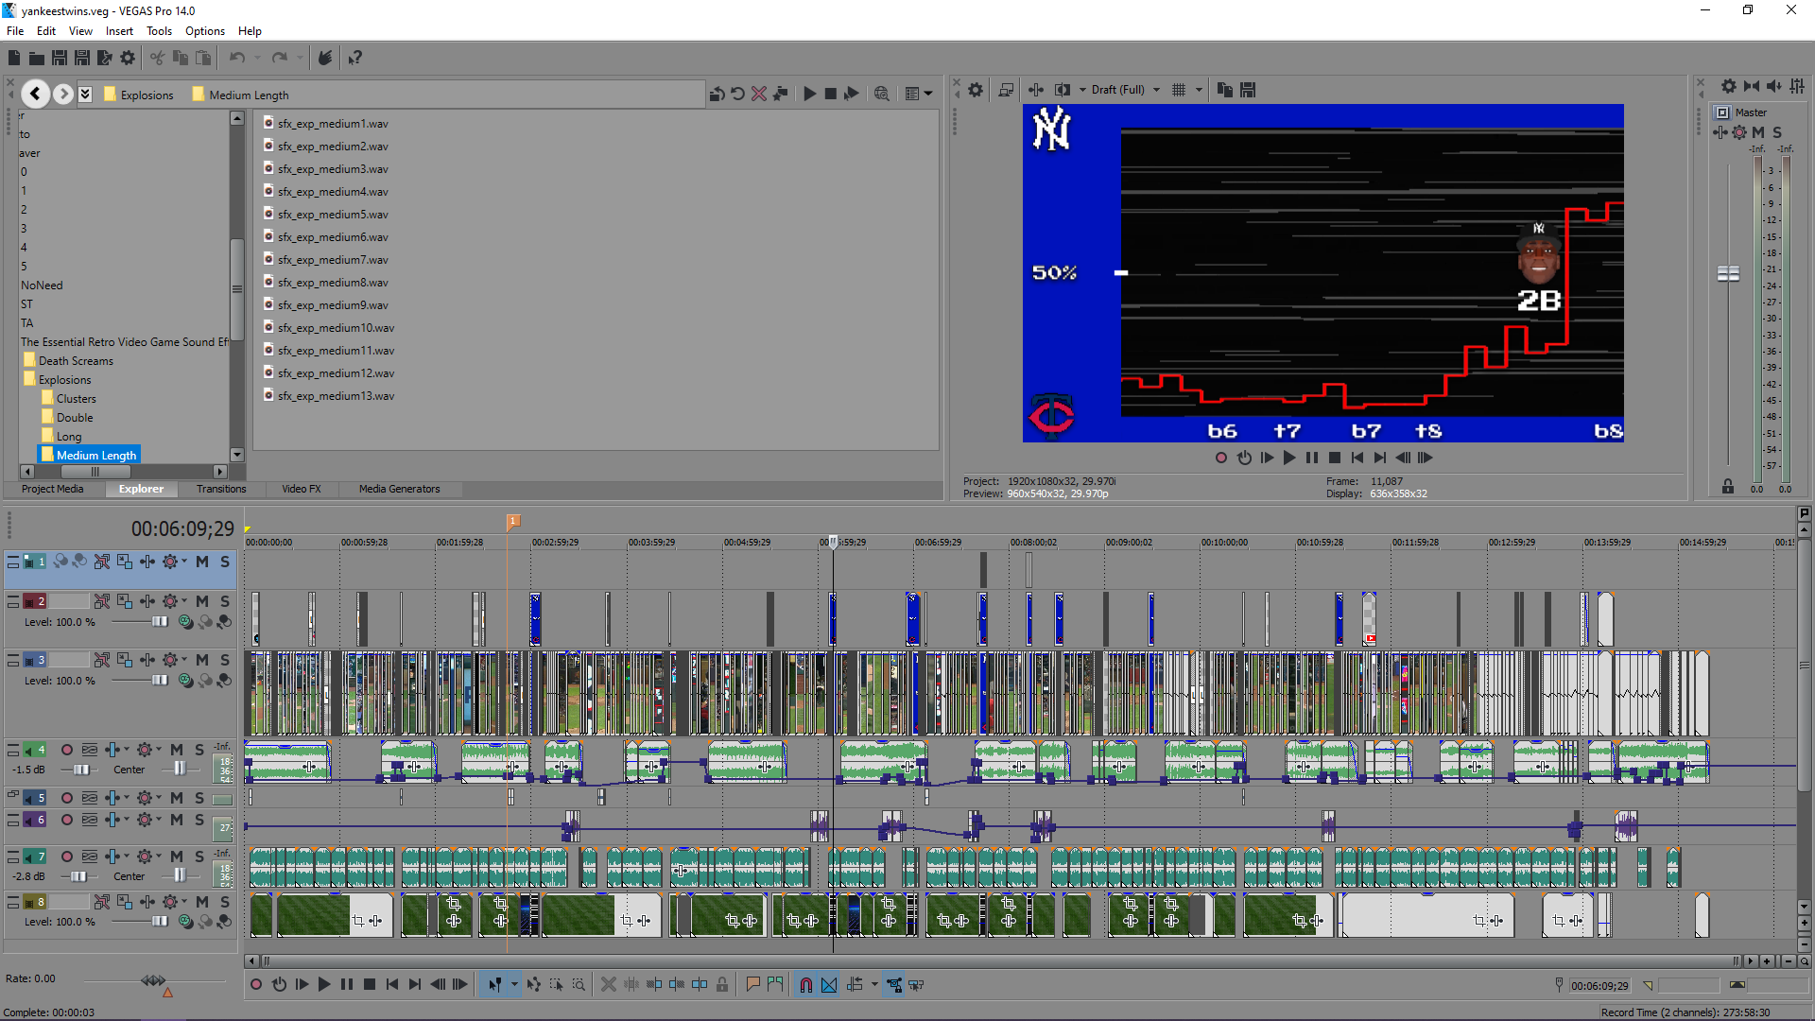
Task: Save preview snapshot to file
Action: (1248, 90)
